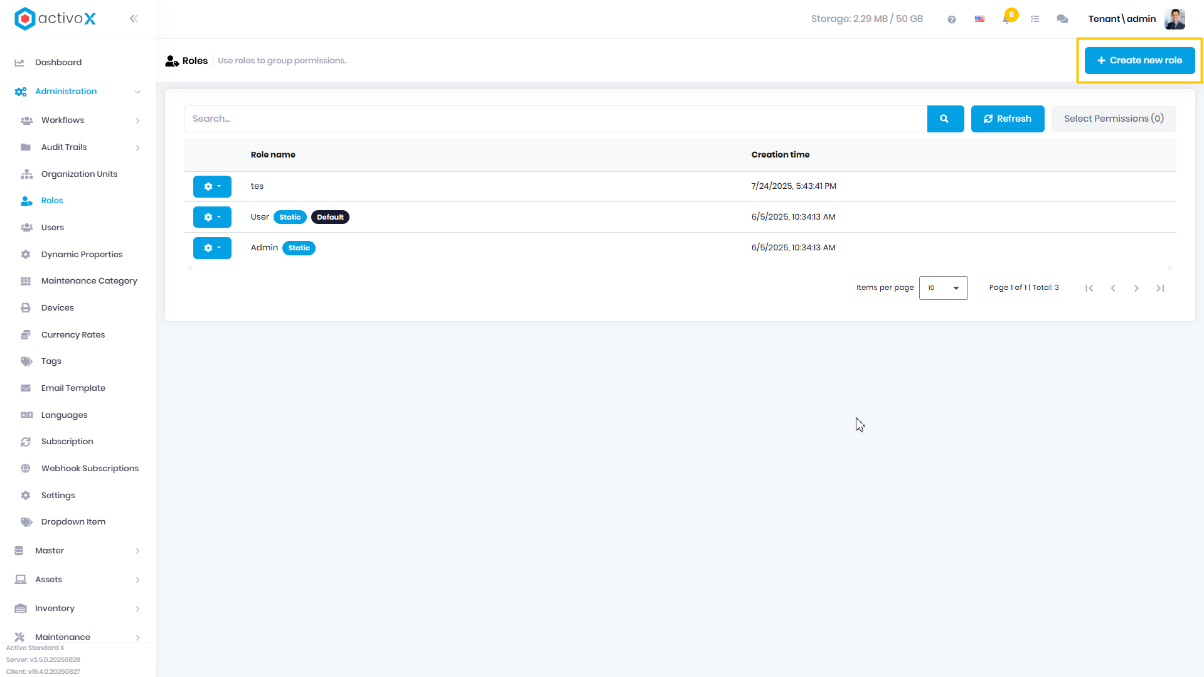Expand the Workflows submenu

137,120
